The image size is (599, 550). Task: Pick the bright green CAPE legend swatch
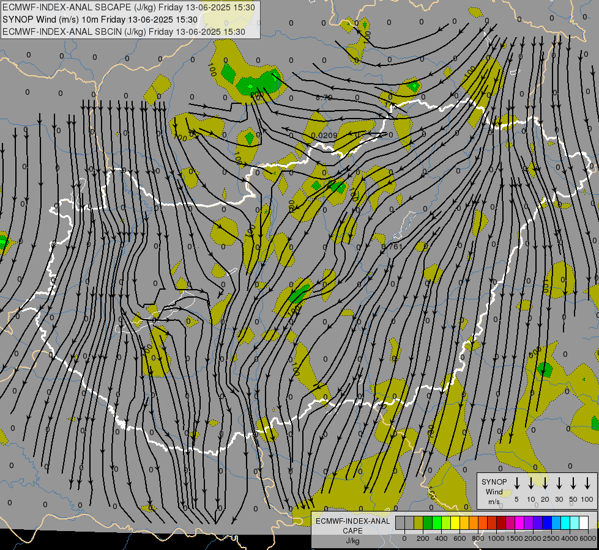(437, 522)
